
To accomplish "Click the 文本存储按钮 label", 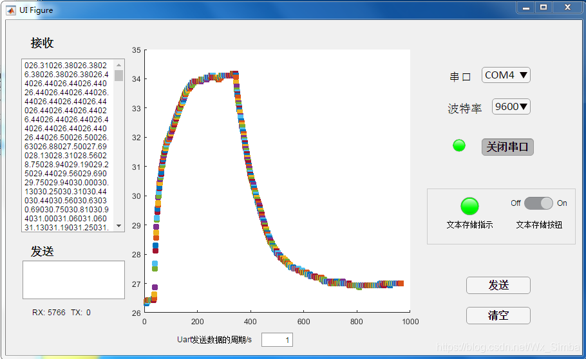I will pyautogui.click(x=539, y=225).
